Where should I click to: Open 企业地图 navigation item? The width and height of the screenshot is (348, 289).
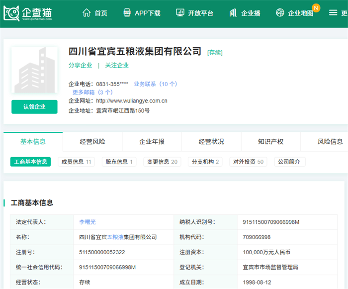[300, 13]
